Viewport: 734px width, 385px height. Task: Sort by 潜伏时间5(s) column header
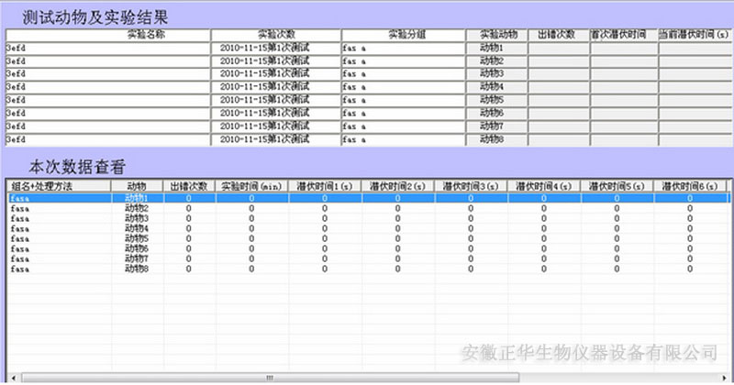tap(617, 186)
